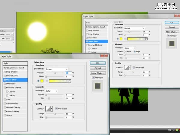Open Technique Softer dropdown in Inner Glow
Screen dimensions: 180x135
tap(130, 48)
